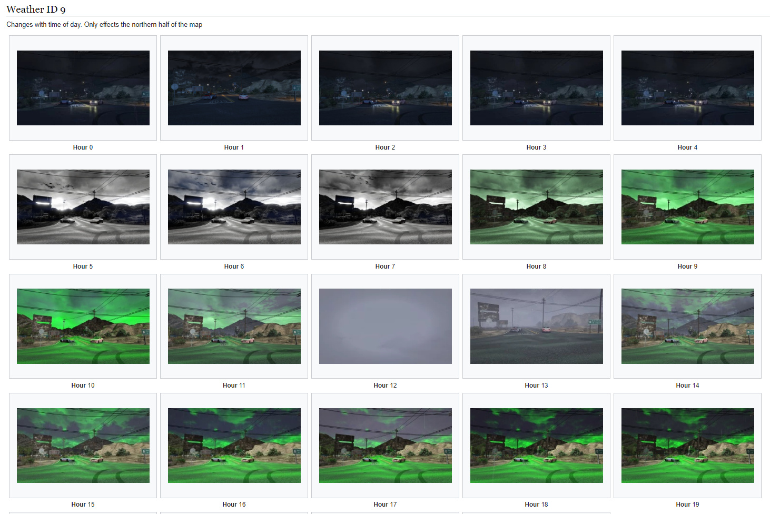
Task: Click the 'Changes with time of day' description
Action: pyautogui.click(x=104, y=25)
